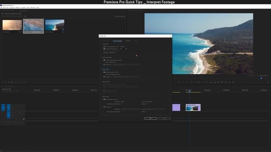Open timeline display settings wrench
The image size is (271, 152).
[18, 91]
